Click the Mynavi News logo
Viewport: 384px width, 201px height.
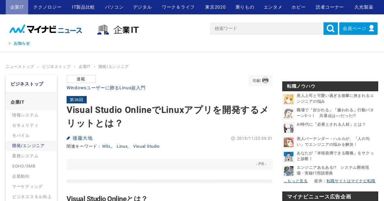click(x=46, y=29)
